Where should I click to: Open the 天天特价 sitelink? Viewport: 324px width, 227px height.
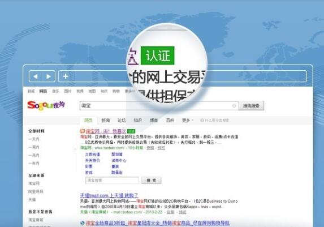point(92,160)
